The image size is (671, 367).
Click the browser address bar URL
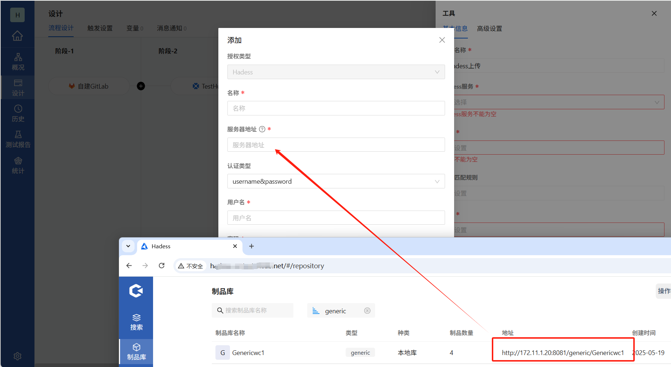coord(267,266)
